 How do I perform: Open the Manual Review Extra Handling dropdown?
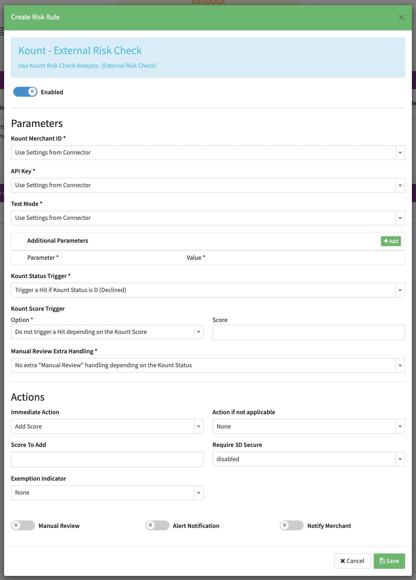(x=208, y=365)
